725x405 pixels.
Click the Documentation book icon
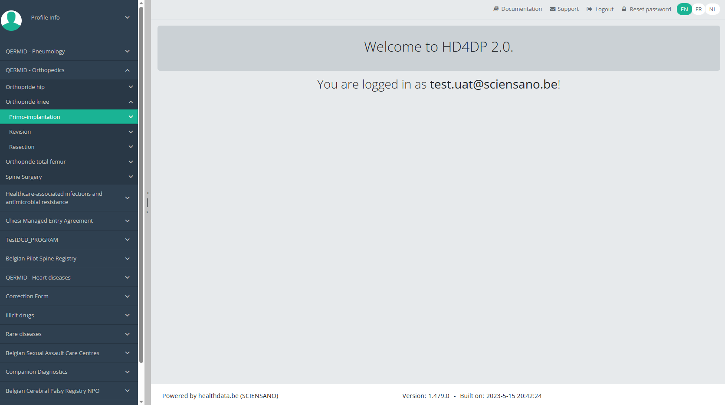496,9
